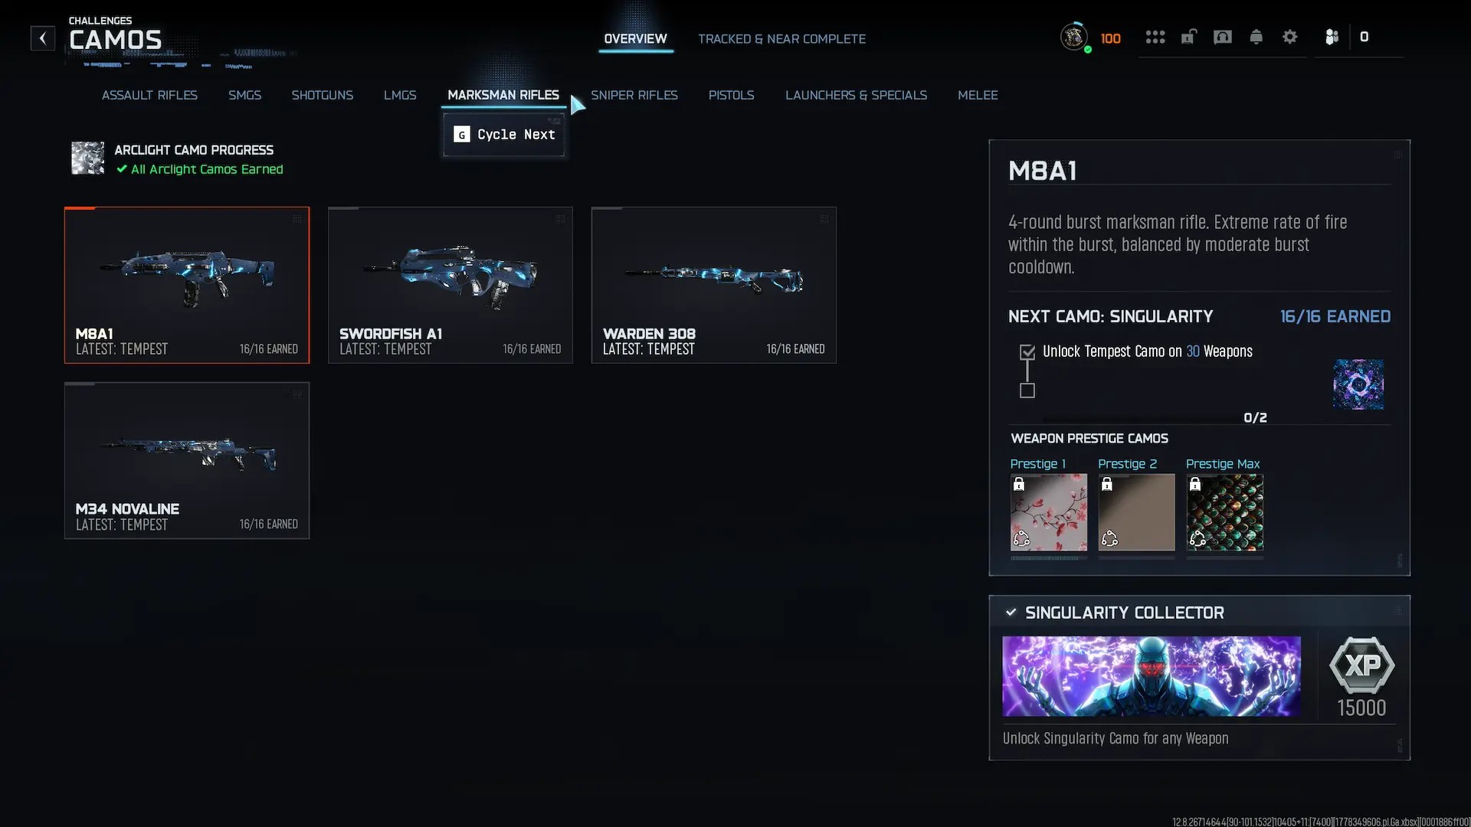
Task: Open the notifications bell icon
Action: point(1256,37)
